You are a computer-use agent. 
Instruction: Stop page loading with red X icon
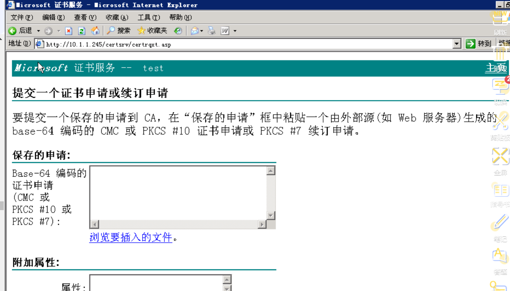(69, 31)
